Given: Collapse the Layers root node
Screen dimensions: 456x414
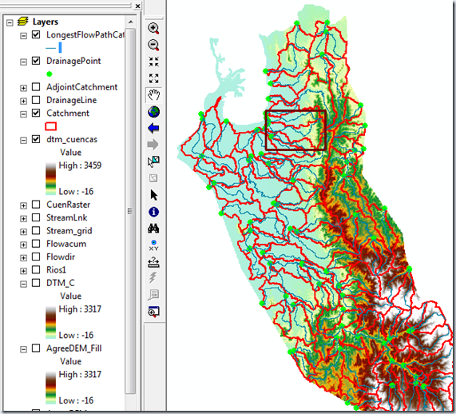Looking at the screenshot, I should [10, 22].
